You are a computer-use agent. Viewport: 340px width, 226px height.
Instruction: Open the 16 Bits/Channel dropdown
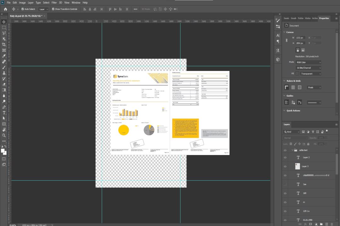point(308,68)
